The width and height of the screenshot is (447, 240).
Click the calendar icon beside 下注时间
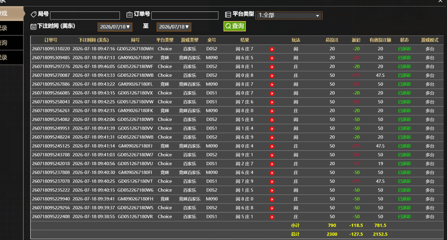pos(33,27)
